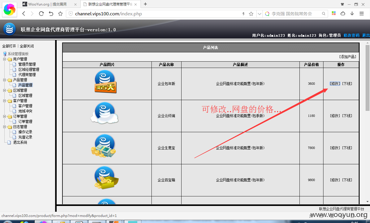Collapse the 区域管理 folder via its minus box
This screenshot has width=370, height=223.
4,90
